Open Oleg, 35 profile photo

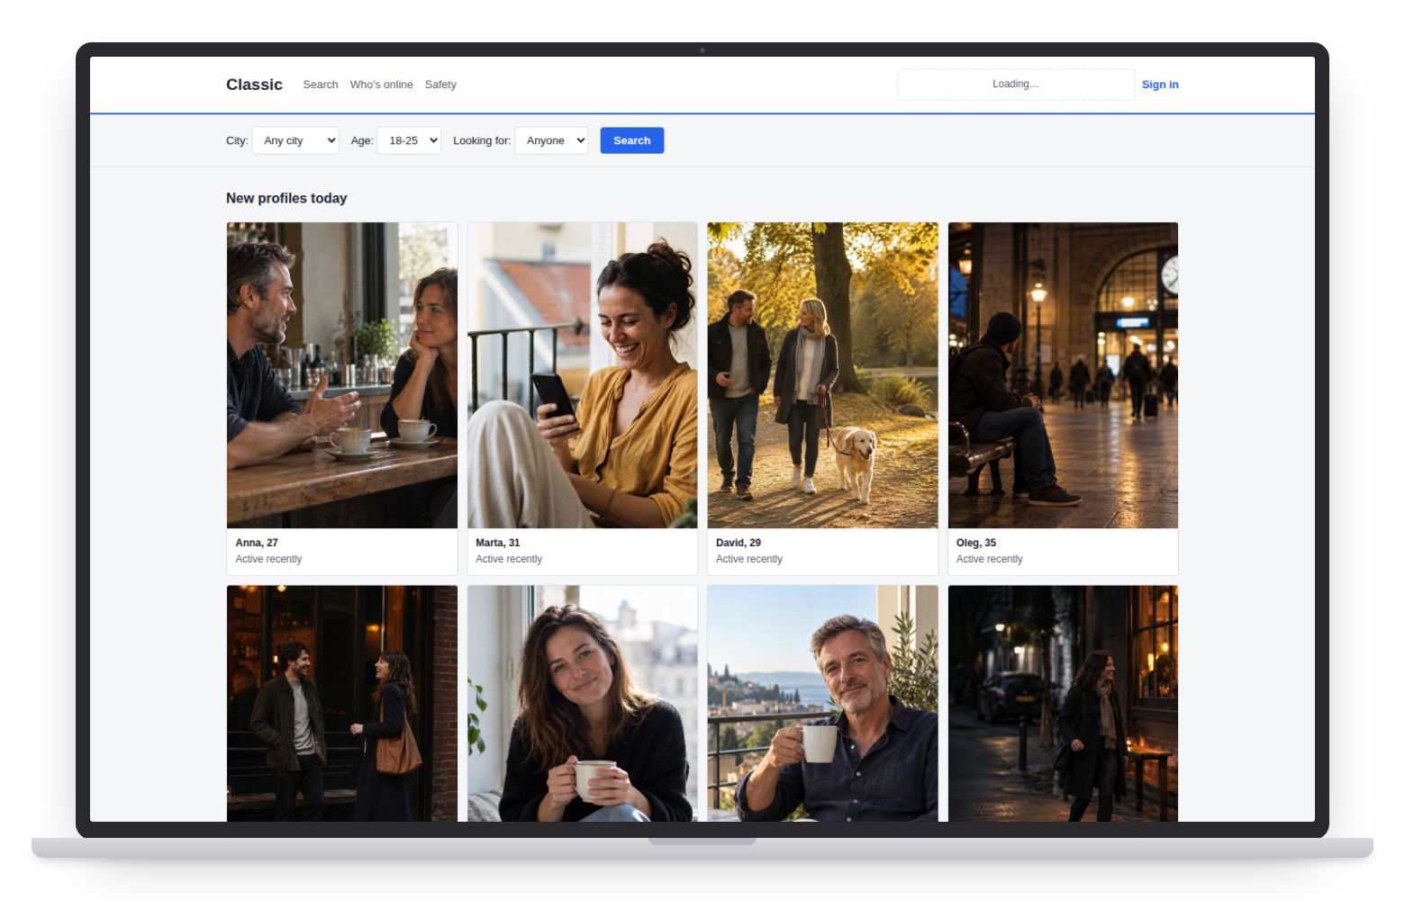coord(1064,375)
